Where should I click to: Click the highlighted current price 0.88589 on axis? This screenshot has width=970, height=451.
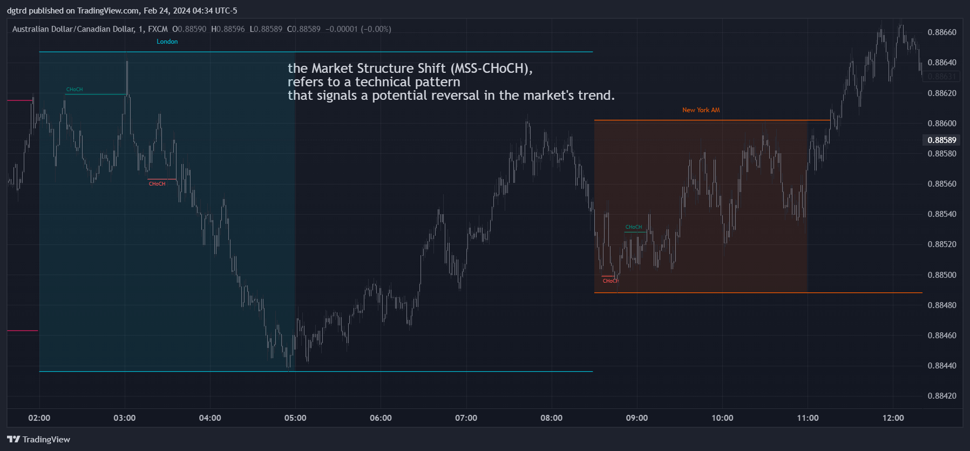pyautogui.click(x=942, y=140)
